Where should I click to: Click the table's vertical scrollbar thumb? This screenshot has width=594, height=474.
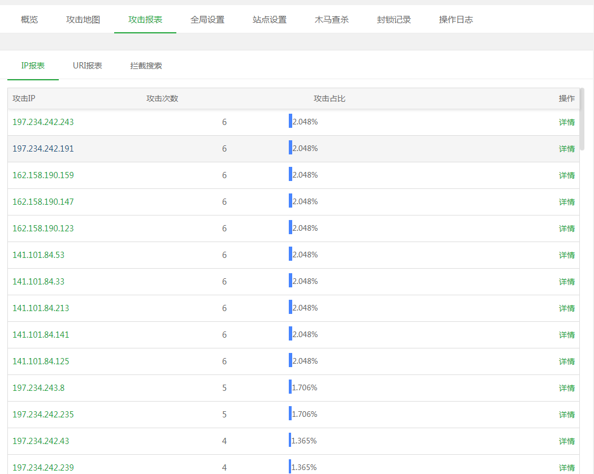pos(582,119)
